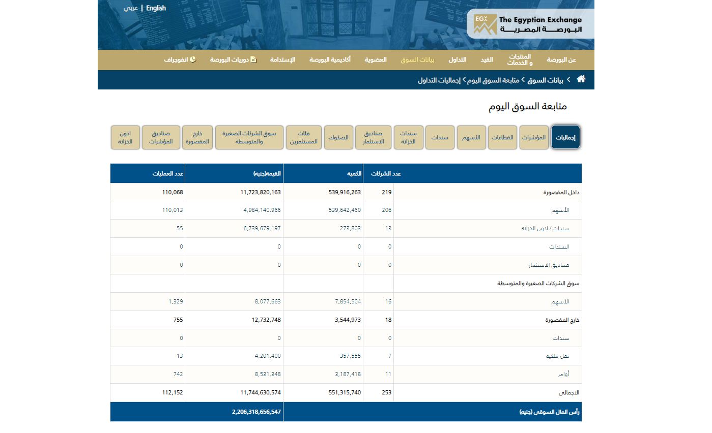The width and height of the screenshot is (712, 433).
Task: Switch to المؤشرات tab
Action: [x=534, y=137]
